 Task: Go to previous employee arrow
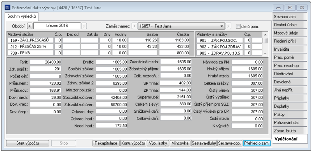135,26
